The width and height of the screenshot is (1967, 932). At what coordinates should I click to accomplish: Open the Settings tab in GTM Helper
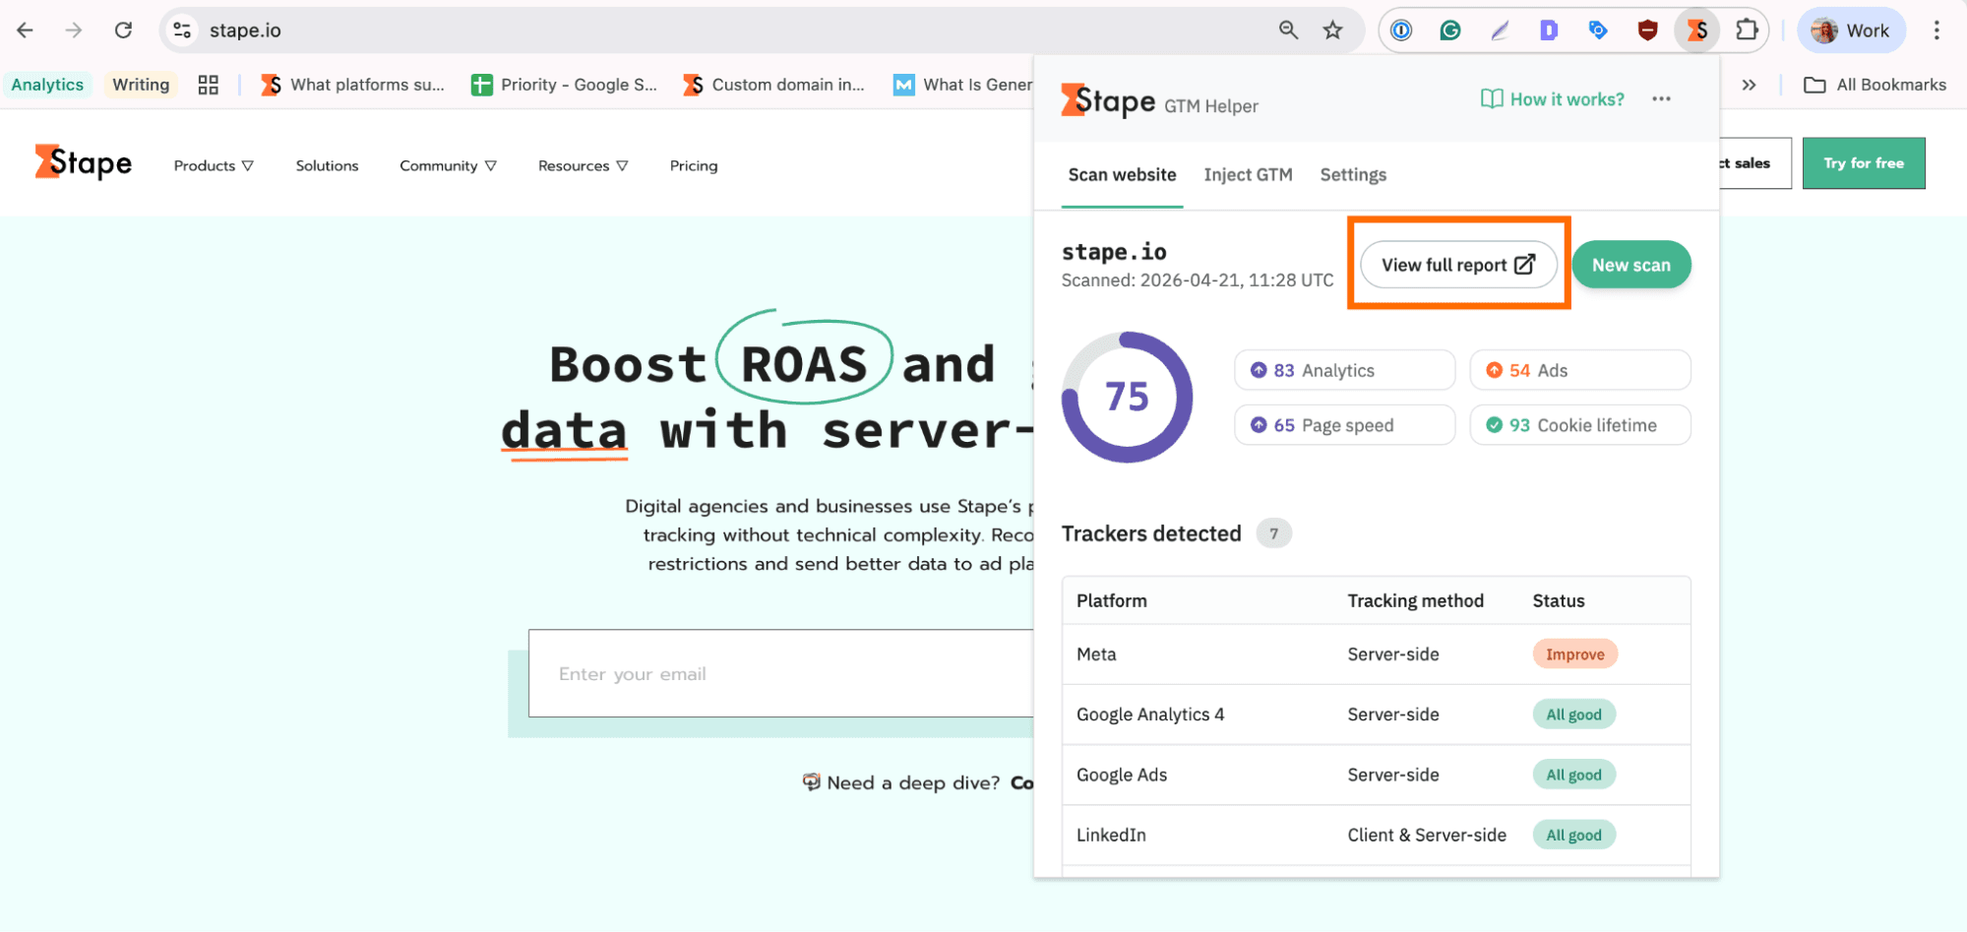(x=1353, y=174)
